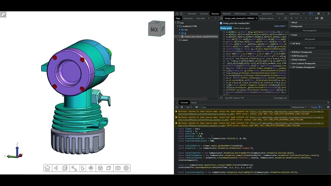This screenshot has height=186, width=331.
Task: Click the cutting plane cube icon
Action: 109,168
